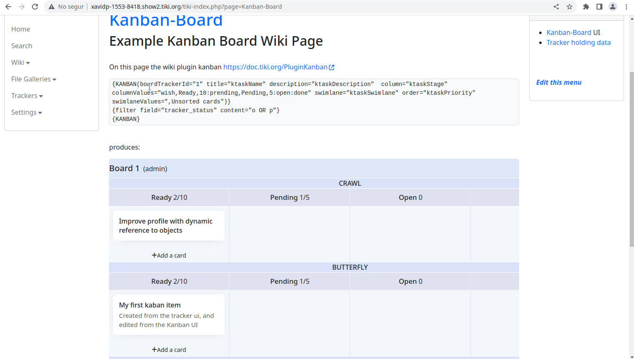Open the Kanban-Board UI link in right menu
This screenshot has width=634, height=359.
click(x=569, y=32)
